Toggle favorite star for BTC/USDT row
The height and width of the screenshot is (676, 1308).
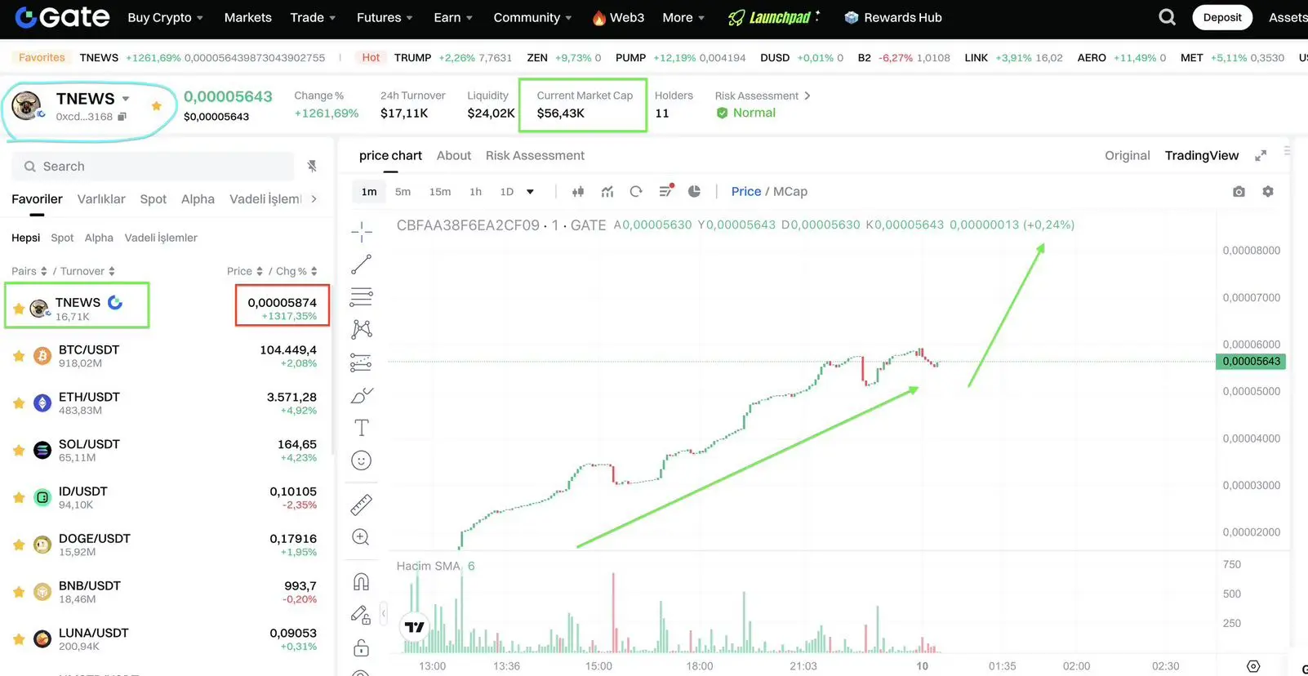[x=19, y=356]
